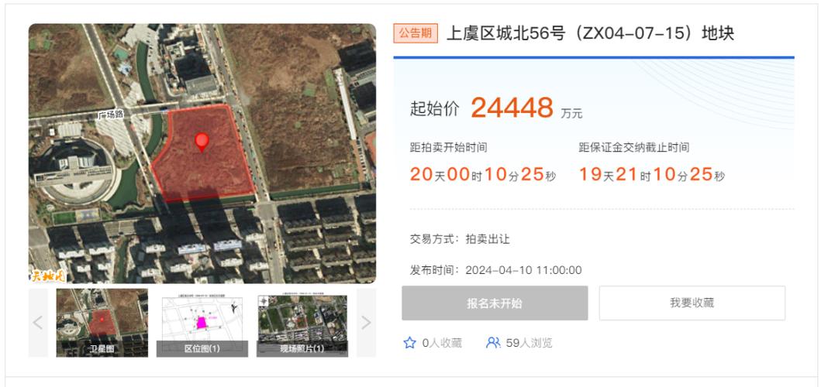
Task: Click the people viewers icon
Action: coord(493,343)
